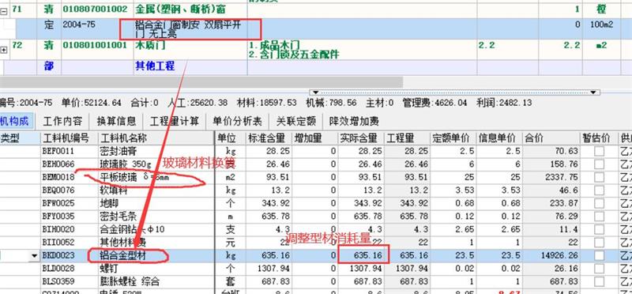Go to the 工程量计算 tab

click(x=175, y=121)
